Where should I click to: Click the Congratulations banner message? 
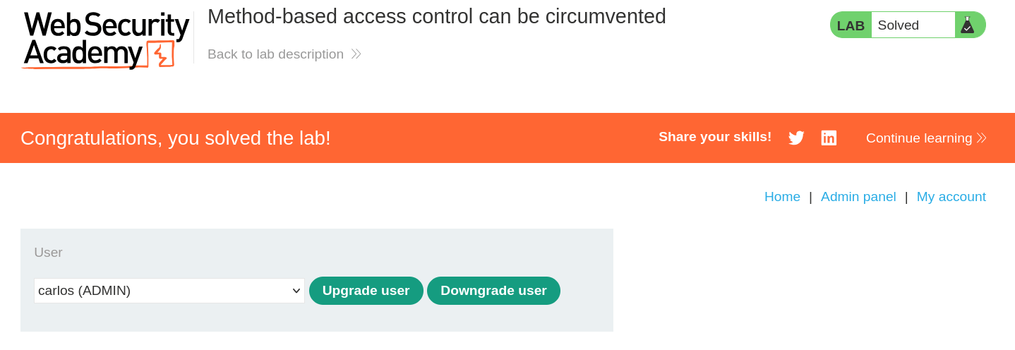point(176,138)
